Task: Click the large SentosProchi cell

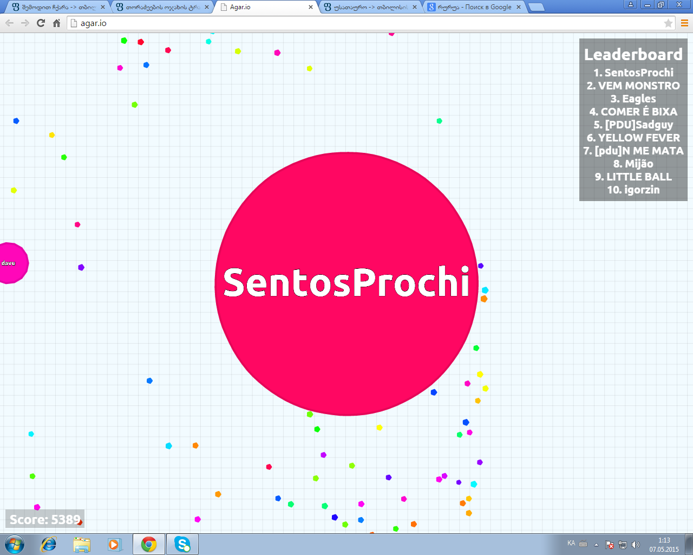Action: click(346, 283)
